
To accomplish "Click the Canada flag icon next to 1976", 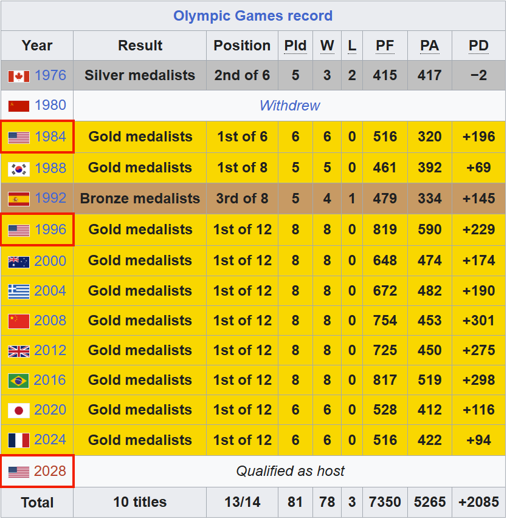I will [19, 76].
